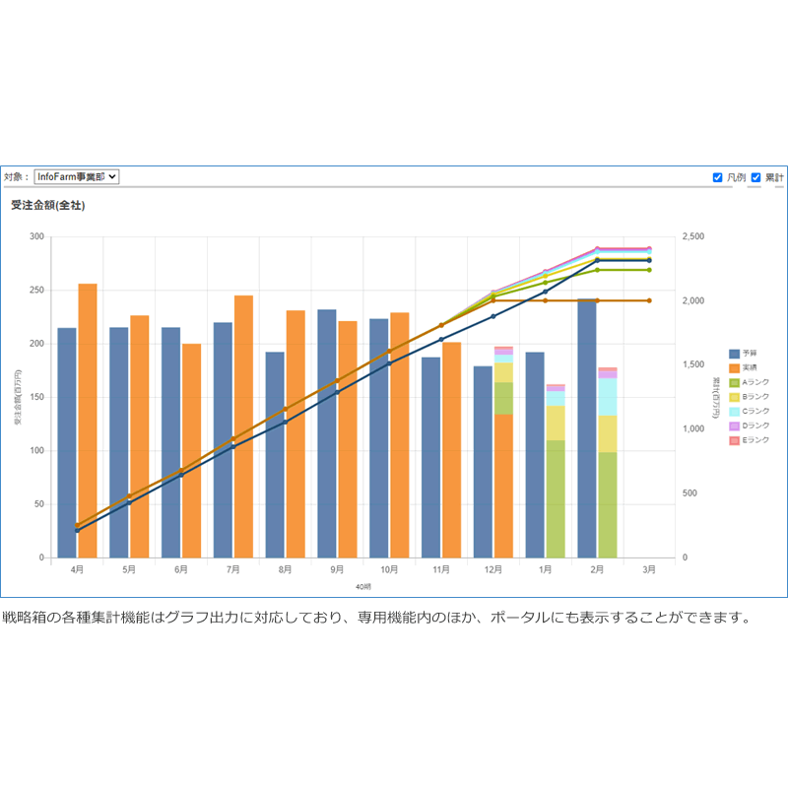
Task: Click the 受注金額(全社) chart title
Action: pos(47,206)
